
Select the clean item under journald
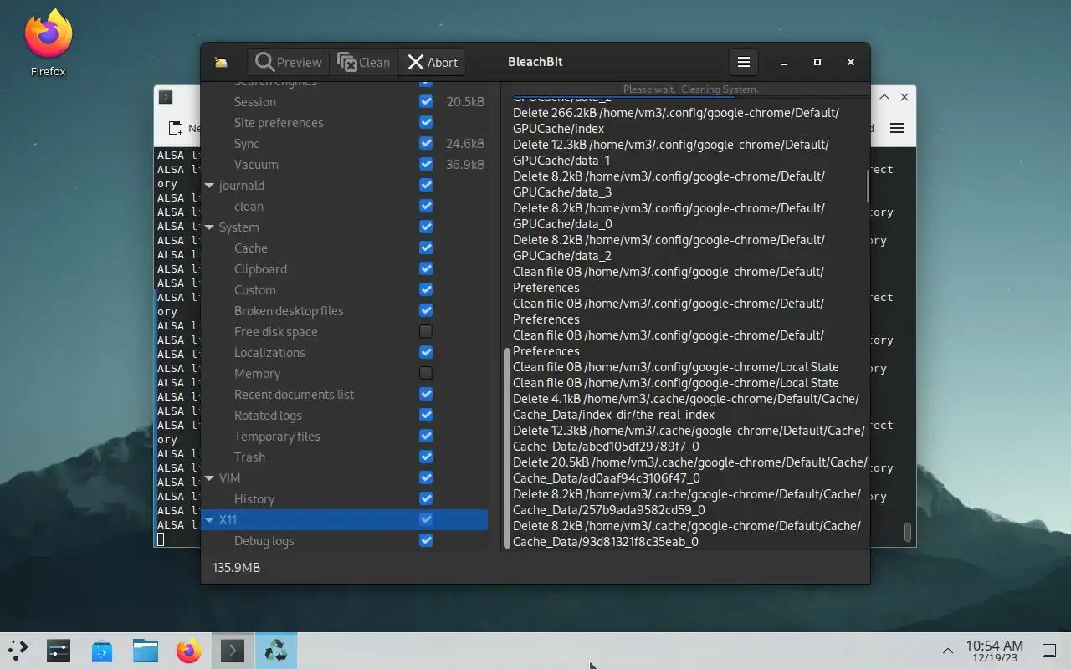(x=249, y=206)
